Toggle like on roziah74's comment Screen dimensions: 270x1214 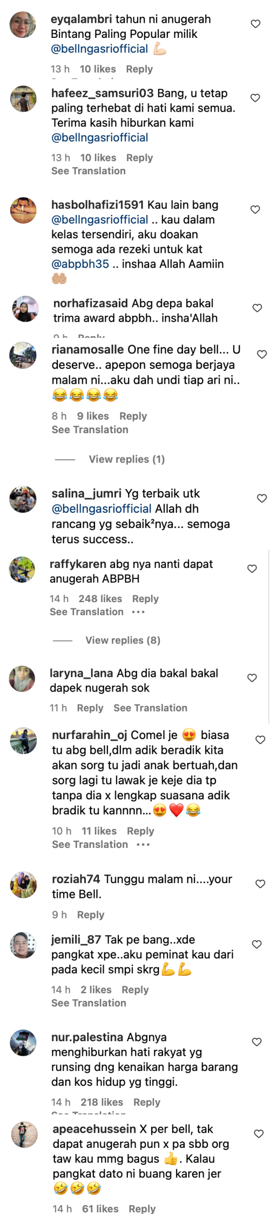pos(260,884)
